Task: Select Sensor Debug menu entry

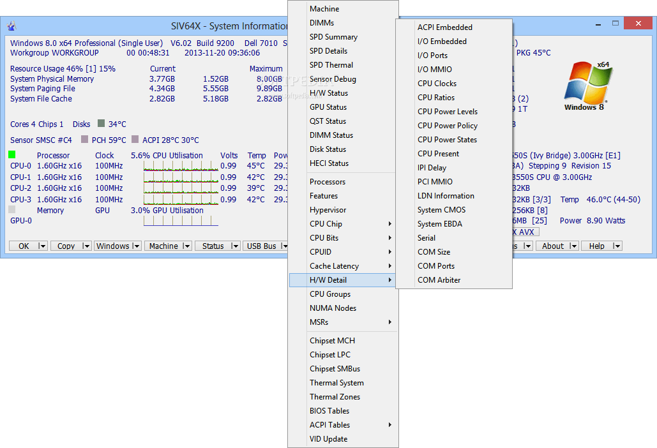Action: coord(343,78)
